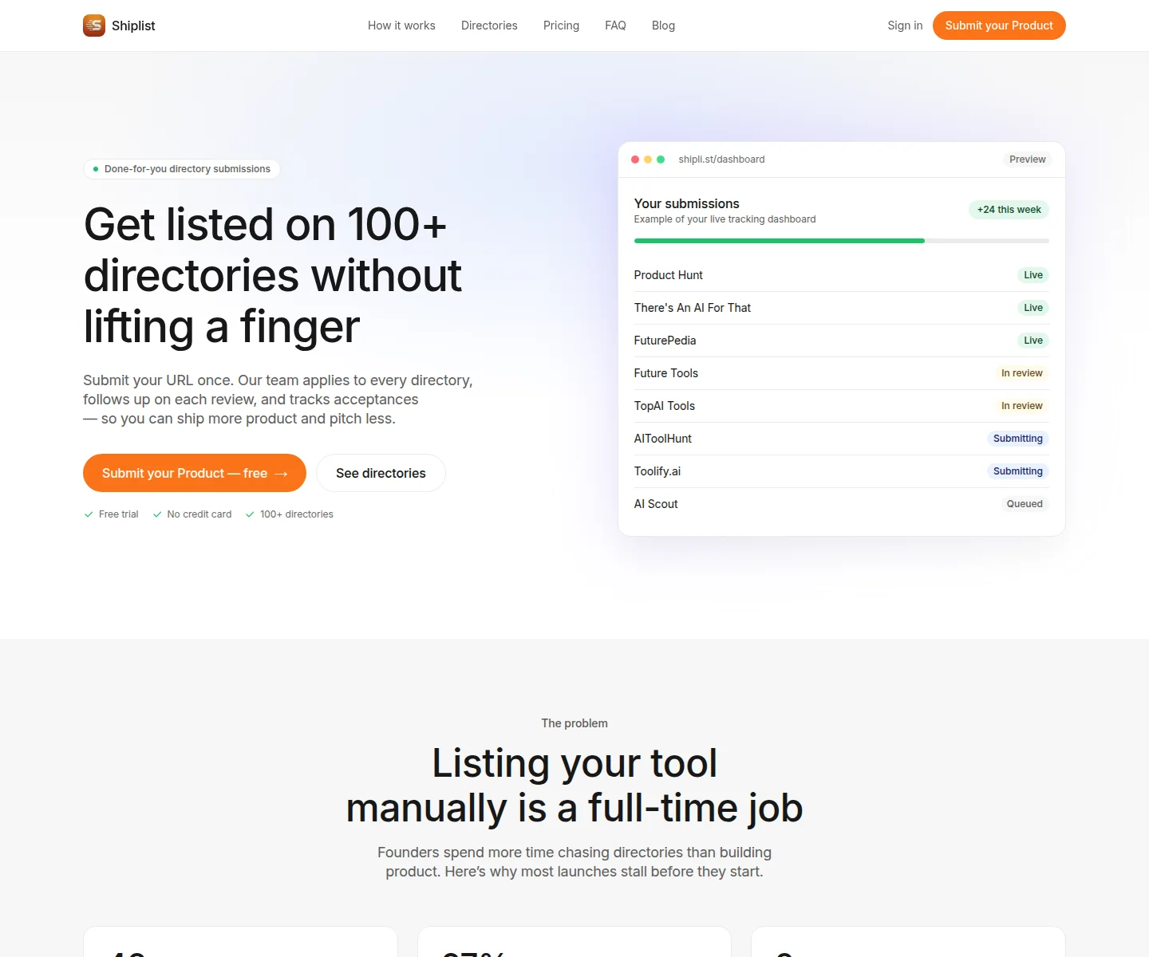This screenshot has width=1149, height=957.
Task: Click Live status for FuturePedia
Action: tap(1033, 341)
